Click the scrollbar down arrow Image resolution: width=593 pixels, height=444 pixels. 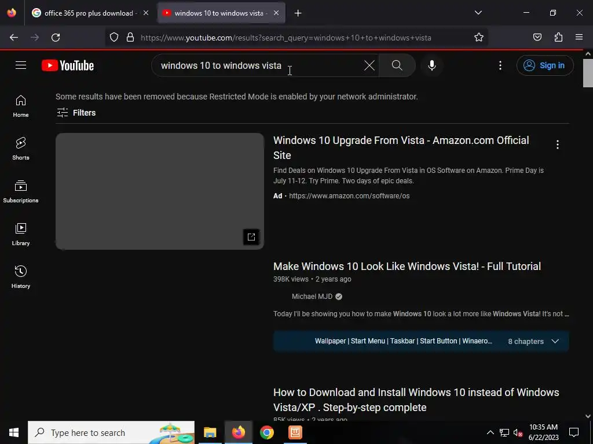588,416
